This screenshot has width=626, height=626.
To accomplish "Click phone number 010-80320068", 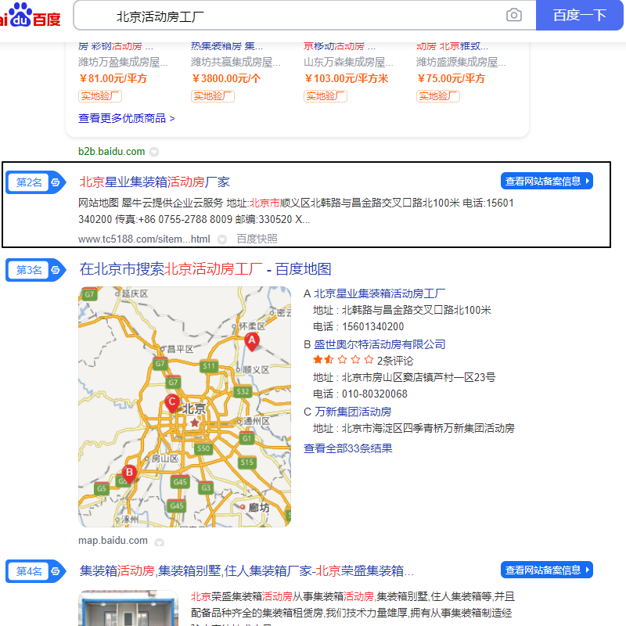I will click(375, 394).
